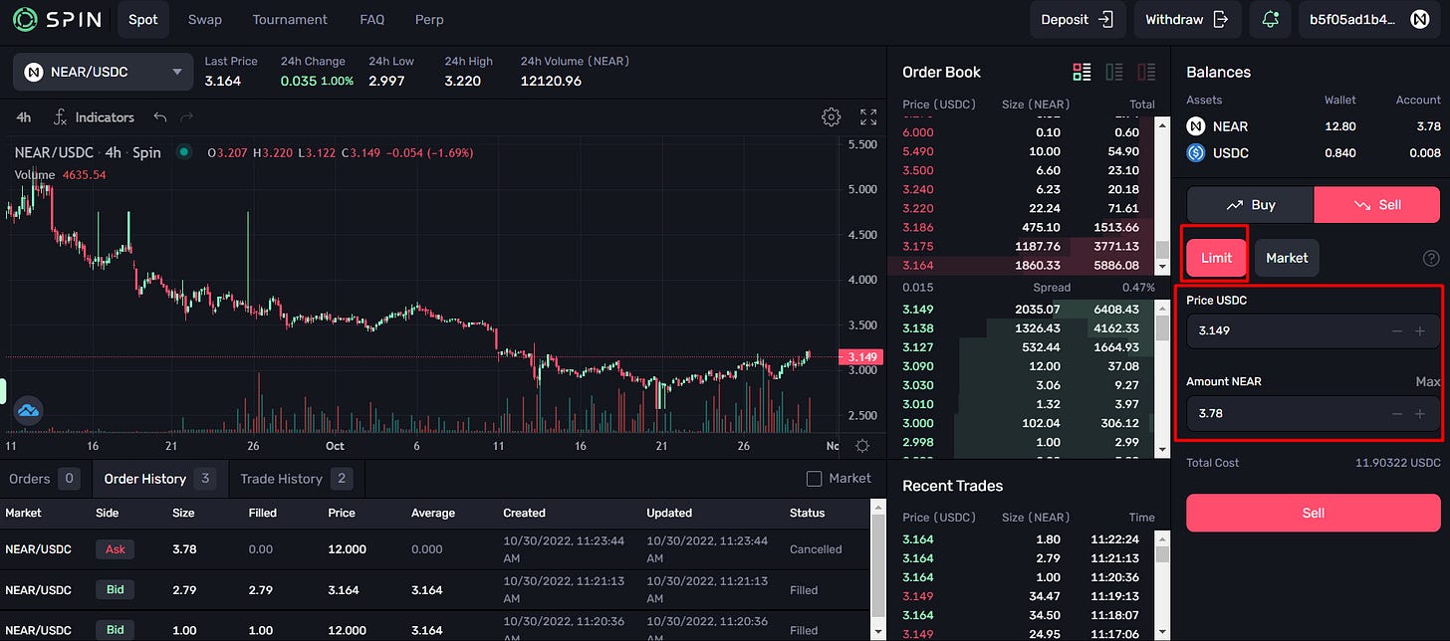The height and width of the screenshot is (641, 1450).
Task: Click the asks list scrollbar in order book
Action: click(1161, 196)
